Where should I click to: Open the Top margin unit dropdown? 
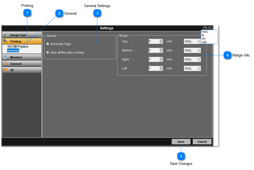tap(199, 42)
